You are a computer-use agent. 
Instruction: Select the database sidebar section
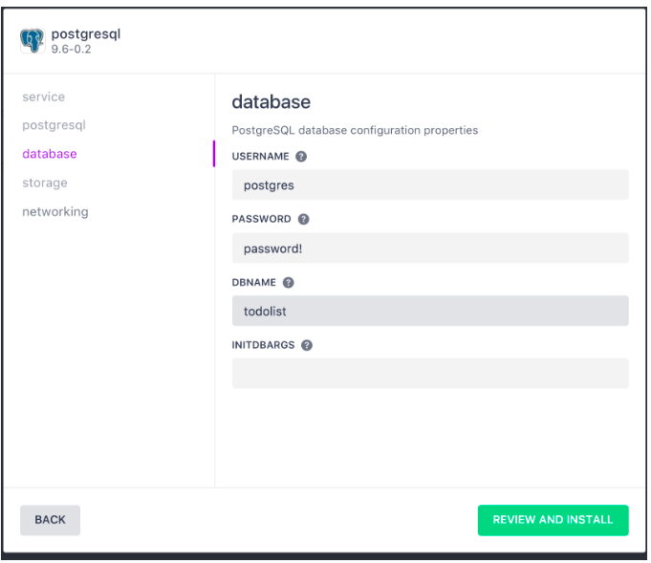[x=50, y=154]
